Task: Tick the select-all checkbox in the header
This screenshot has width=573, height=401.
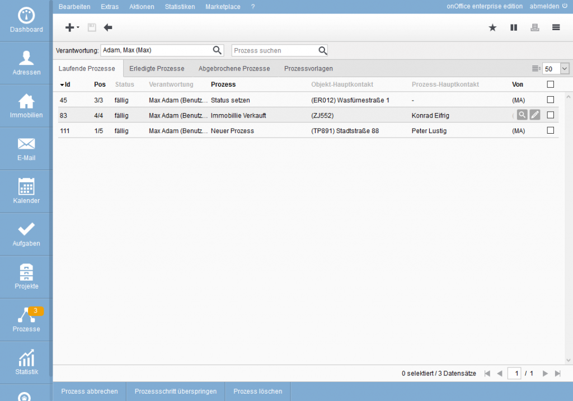Action: coord(551,84)
